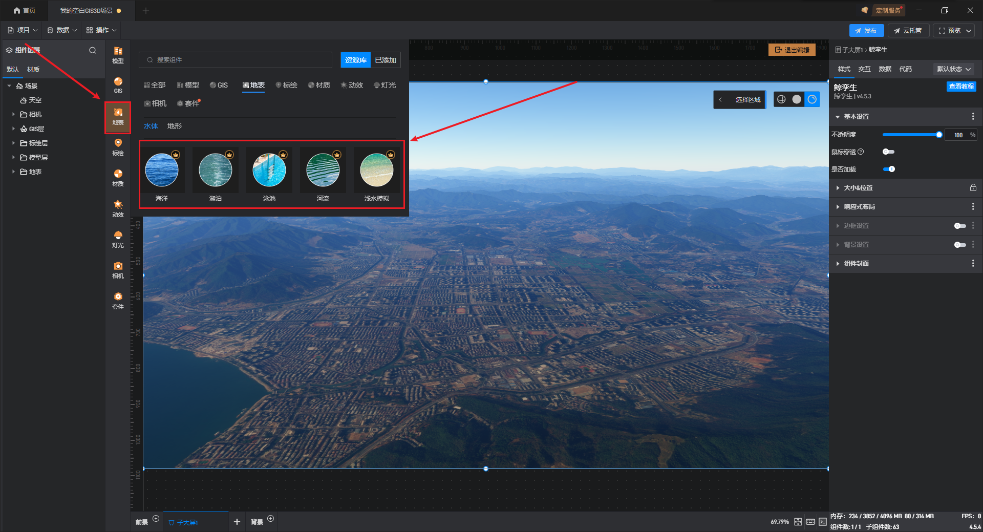The height and width of the screenshot is (532, 983).
Task: Select the 海洋 ocean water thumbnail
Action: [162, 175]
